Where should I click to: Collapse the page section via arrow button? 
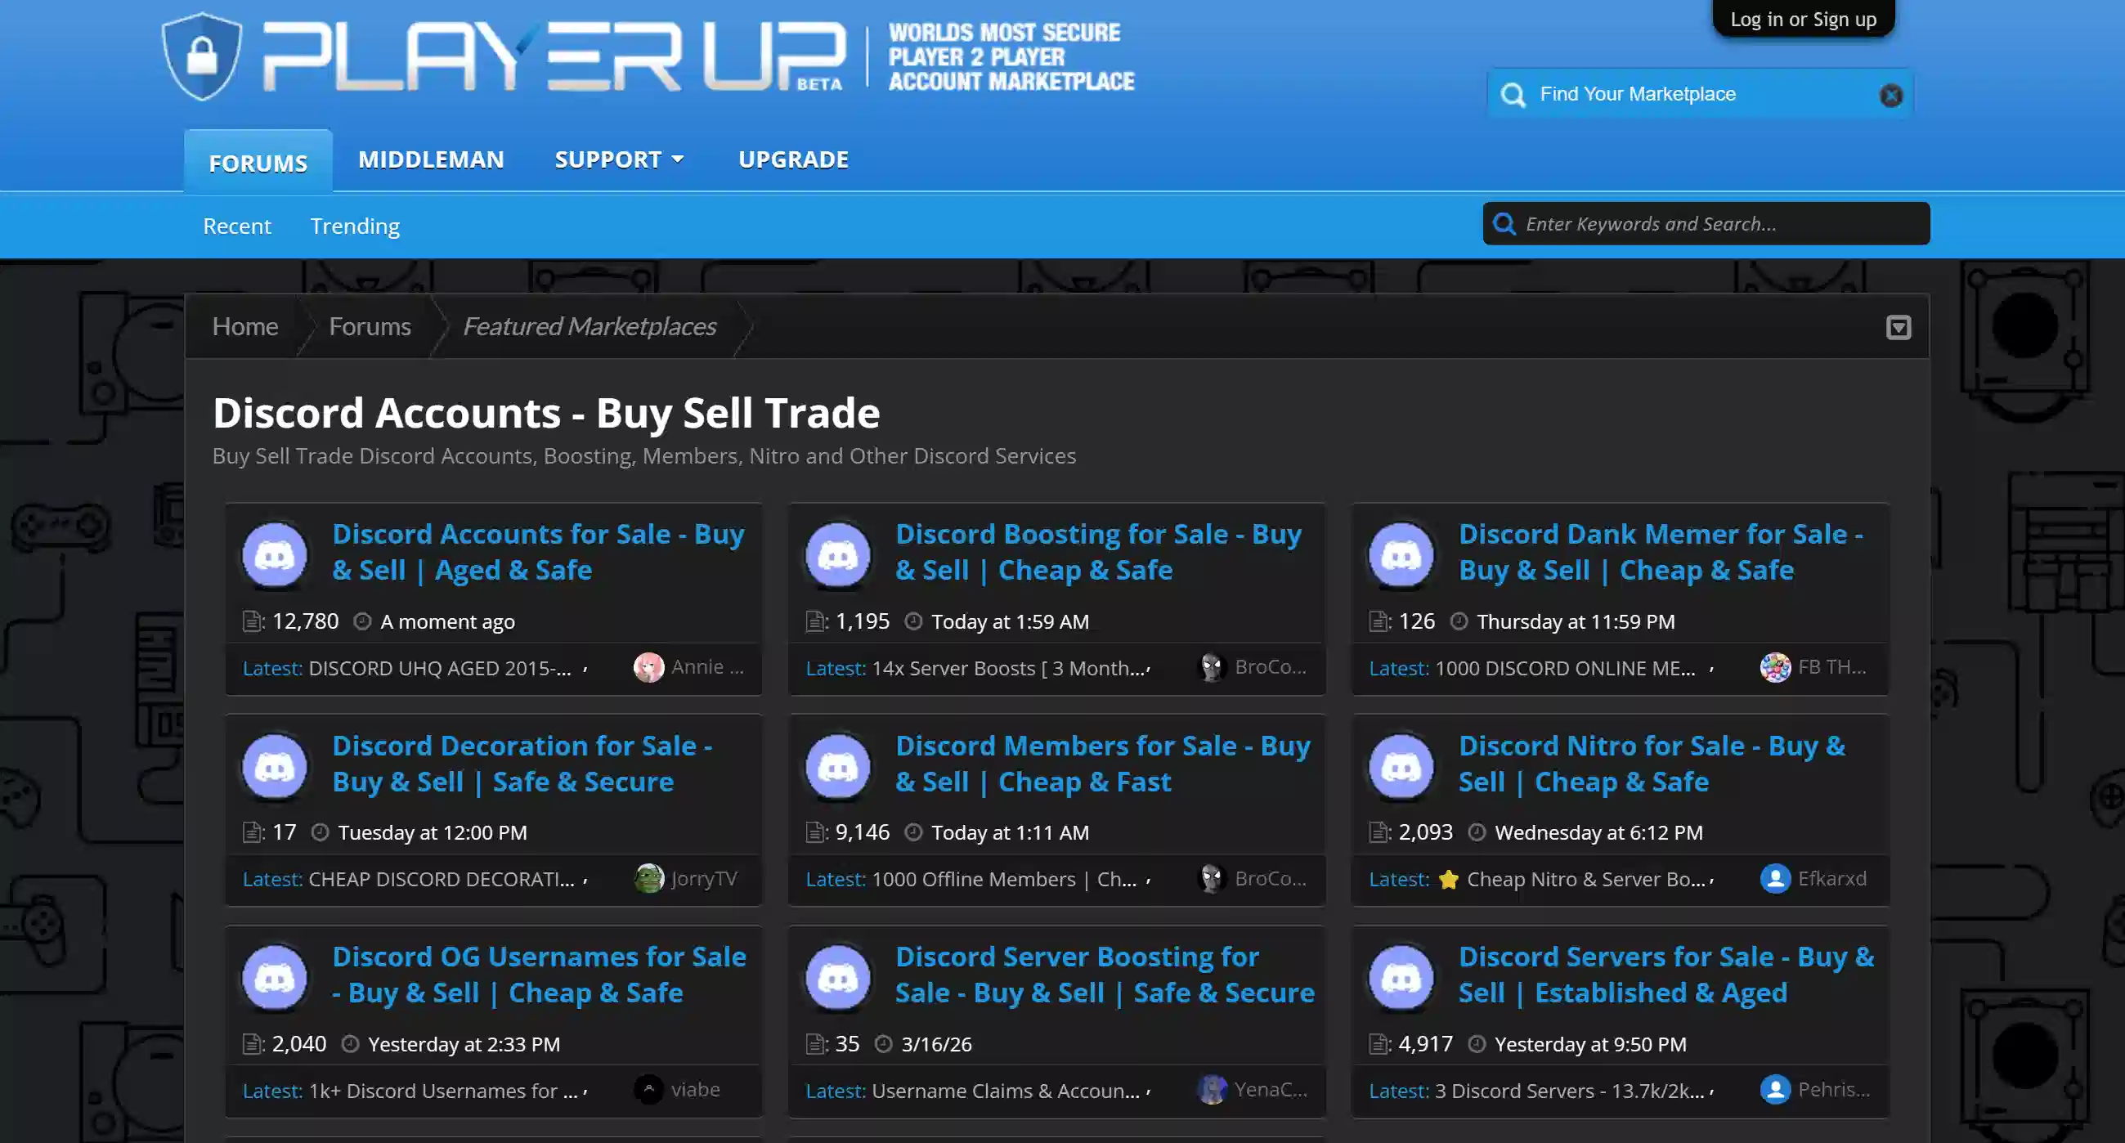click(1900, 326)
